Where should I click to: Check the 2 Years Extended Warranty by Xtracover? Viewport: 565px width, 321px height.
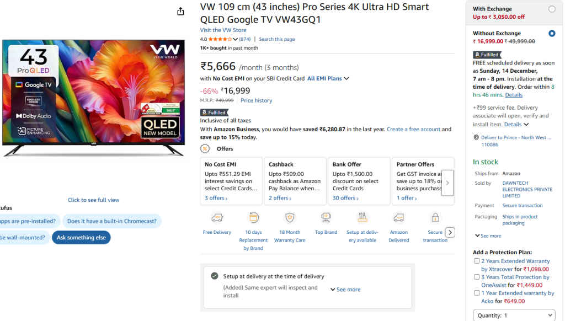click(477, 261)
